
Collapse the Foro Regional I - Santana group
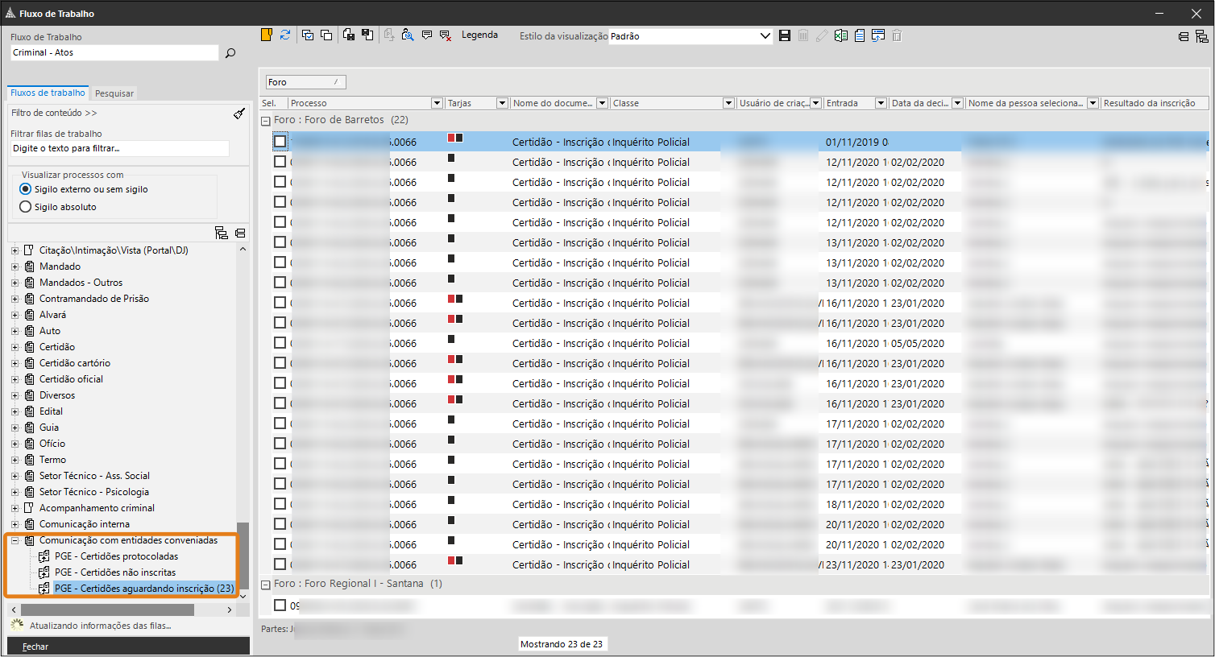pos(266,585)
